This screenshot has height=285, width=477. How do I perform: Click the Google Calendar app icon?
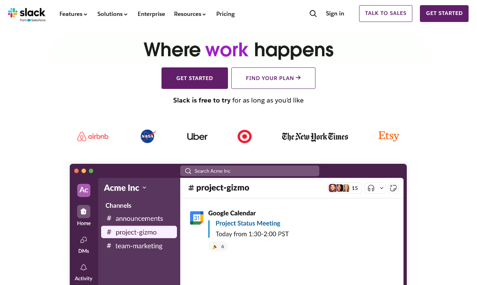(197, 217)
